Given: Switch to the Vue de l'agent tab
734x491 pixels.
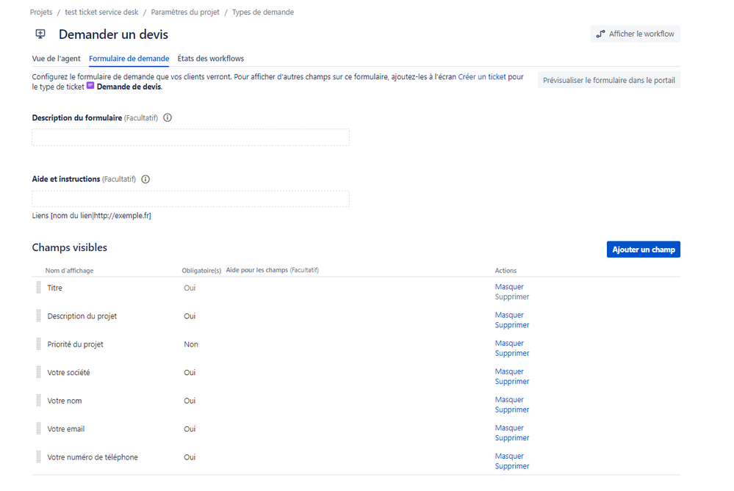Looking at the screenshot, I should tap(56, 59).
